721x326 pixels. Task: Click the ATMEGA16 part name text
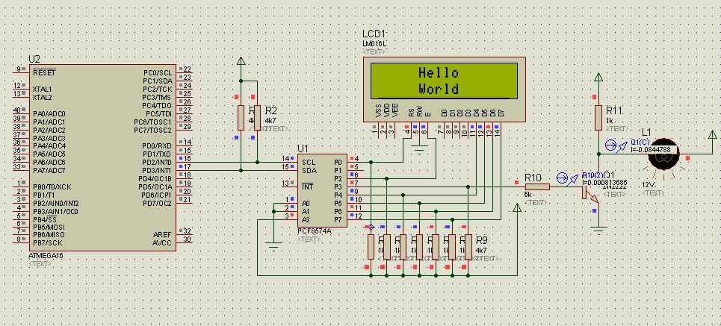coord(46,256)
